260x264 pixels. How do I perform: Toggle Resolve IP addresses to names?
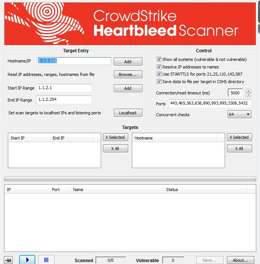pyautogui.click(x=159, y=67)
